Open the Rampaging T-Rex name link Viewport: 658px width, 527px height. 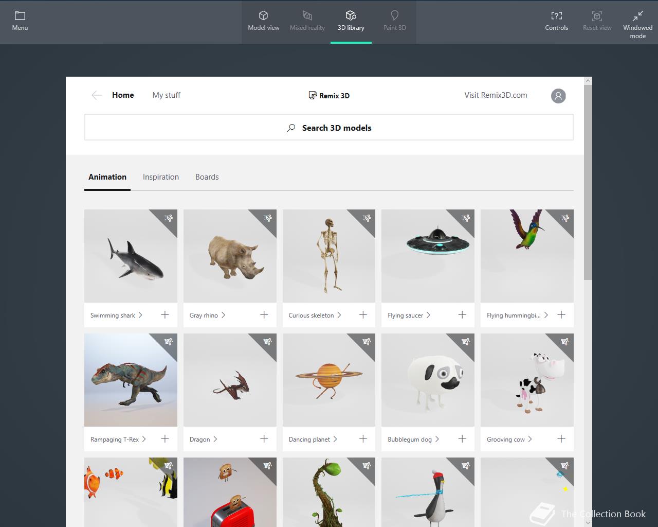tap(115, 440)
